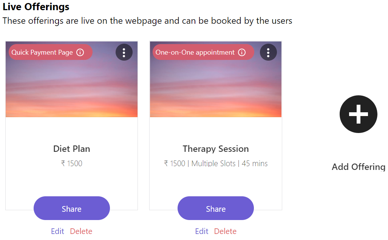Click the plus icon to add offering

[358, 114]
